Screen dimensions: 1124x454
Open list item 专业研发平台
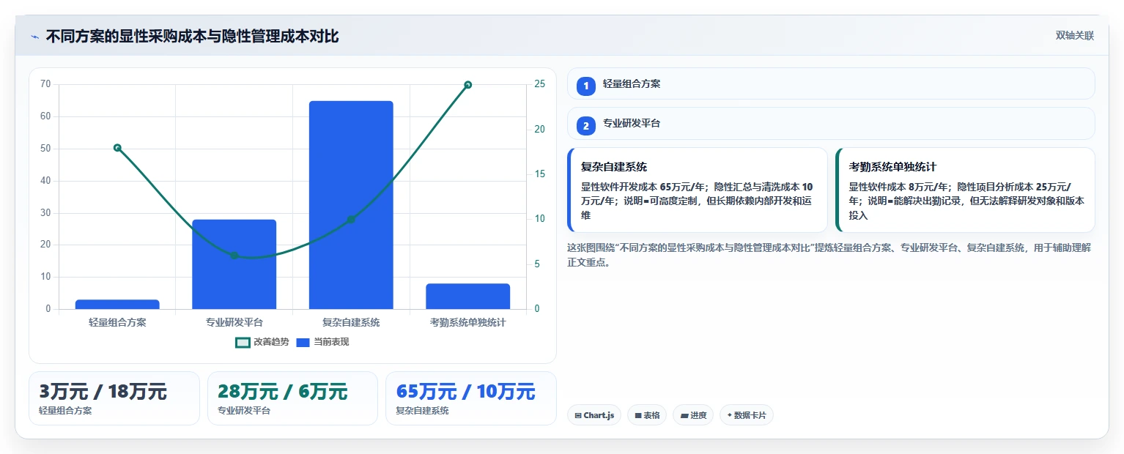(831, 123)
